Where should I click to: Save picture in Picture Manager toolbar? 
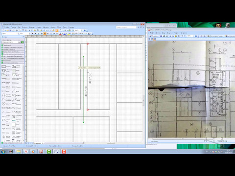[x=161, y=36]
